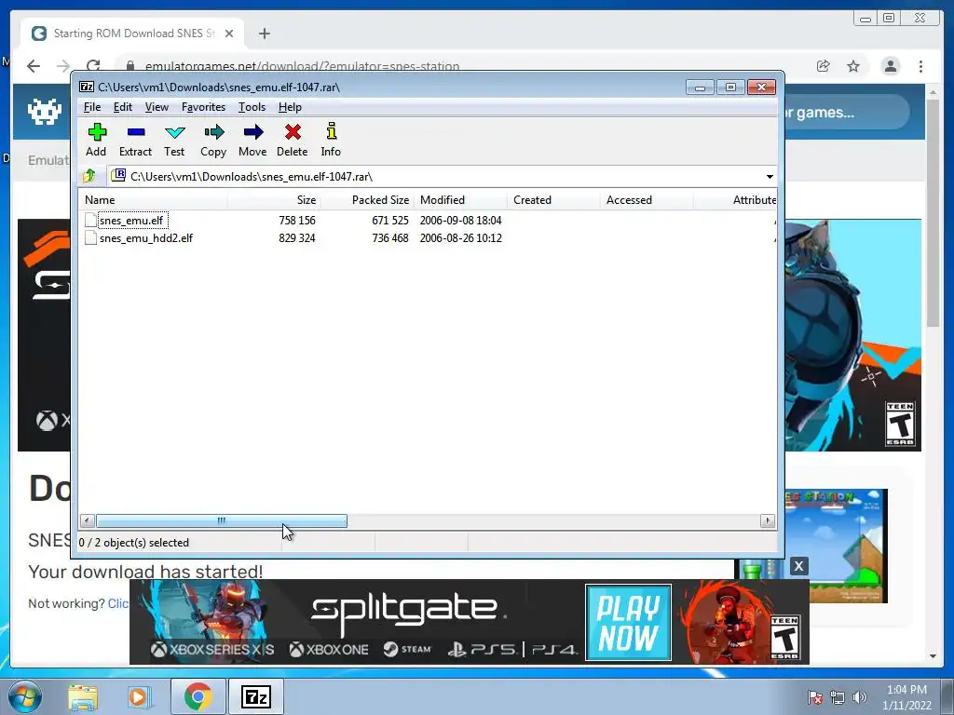Choose the Move toolbar icon
The image size is (954, 715).
[x=252, y=140]
